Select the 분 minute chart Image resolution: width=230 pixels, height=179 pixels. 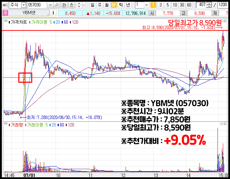coord(114,5)
